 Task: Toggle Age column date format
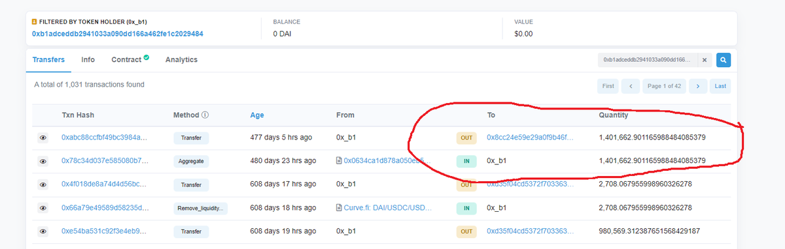coord(257,115)
